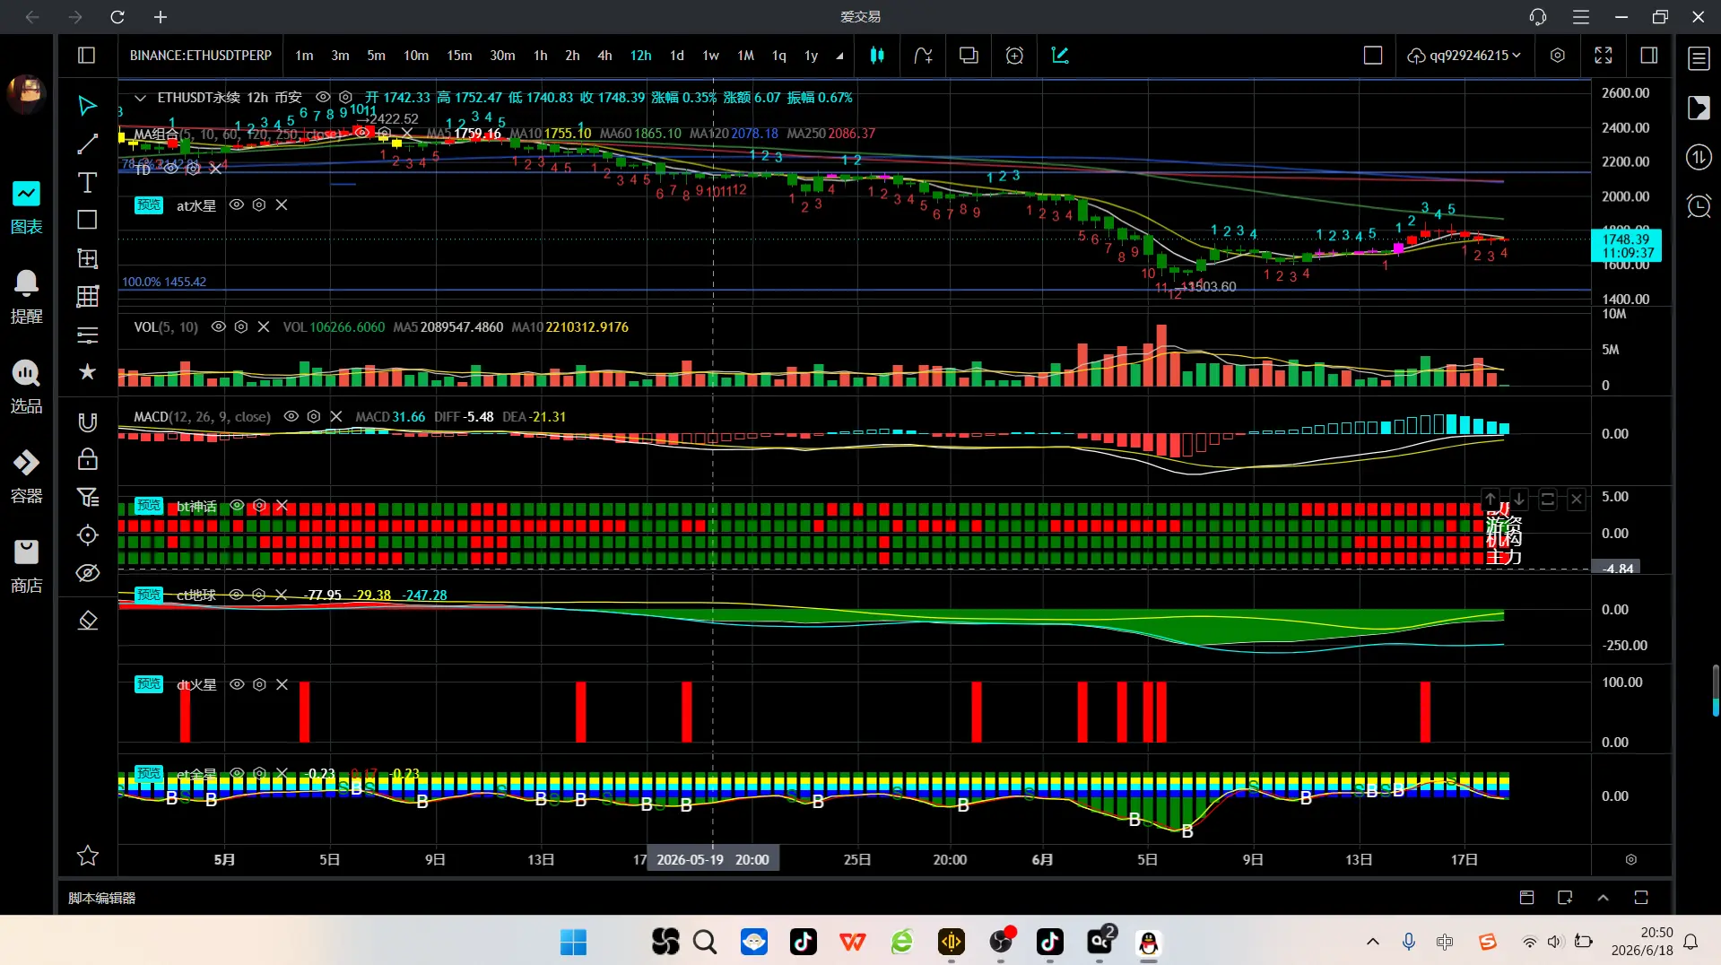Select the rectangle shape tool
Screen dimensions: 1721x965
[87, 220]
